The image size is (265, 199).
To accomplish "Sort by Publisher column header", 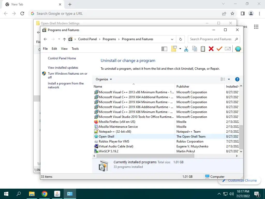I will [200, 87].
